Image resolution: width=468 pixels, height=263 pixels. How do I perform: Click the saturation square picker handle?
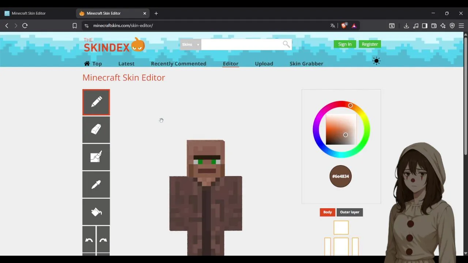(x=346, y=135)
